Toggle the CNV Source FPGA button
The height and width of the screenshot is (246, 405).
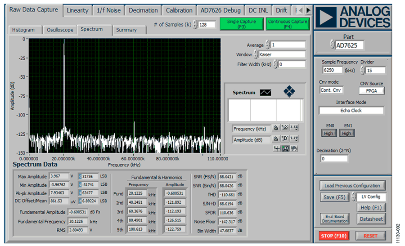[371, 90]
